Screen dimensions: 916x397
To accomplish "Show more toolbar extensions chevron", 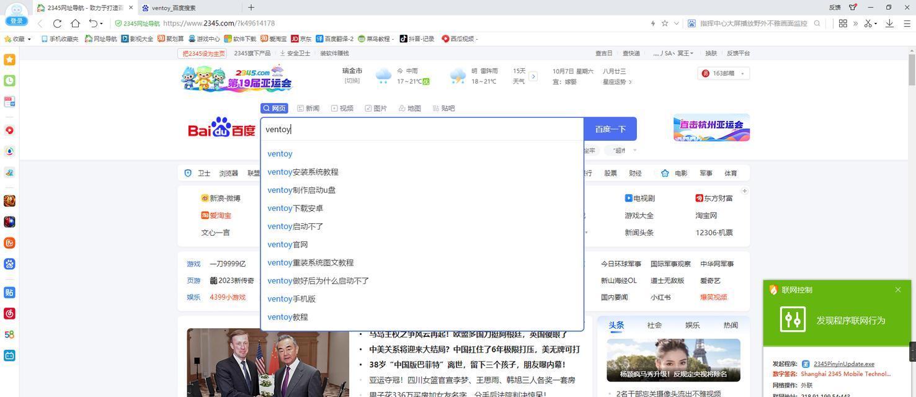I will click(x=855, y=24).
